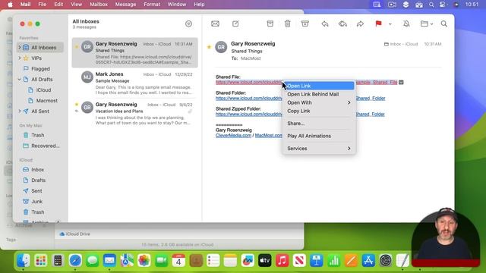Open Messages from the Dock
486x273 pixels.
[93, 261]
